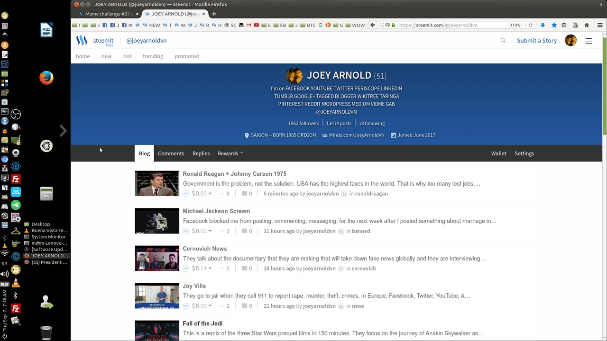The height and width of the screenshot is (341, 607).
Task: Click the site info (i) icon
Action: coord(382,25)
